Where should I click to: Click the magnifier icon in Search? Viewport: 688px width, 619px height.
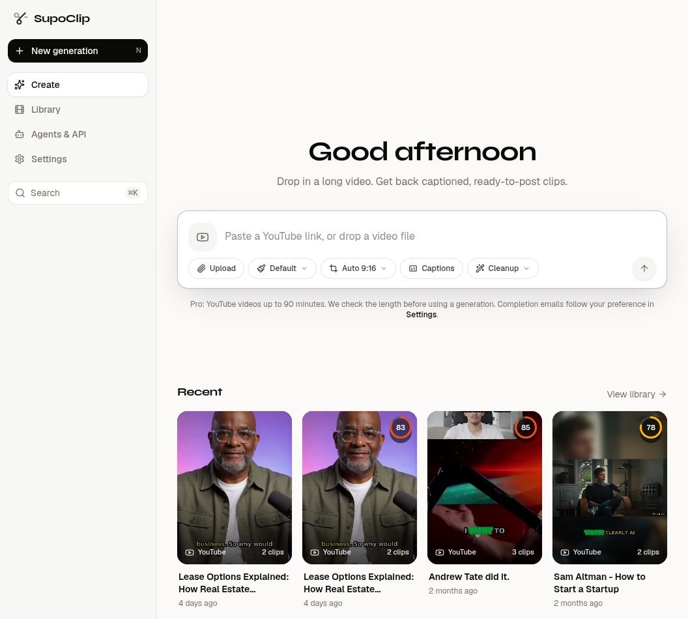coord(20,193)
